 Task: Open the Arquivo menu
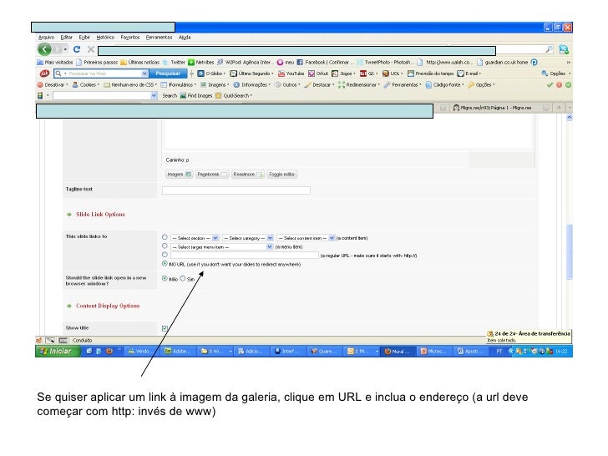click(46, 38)
